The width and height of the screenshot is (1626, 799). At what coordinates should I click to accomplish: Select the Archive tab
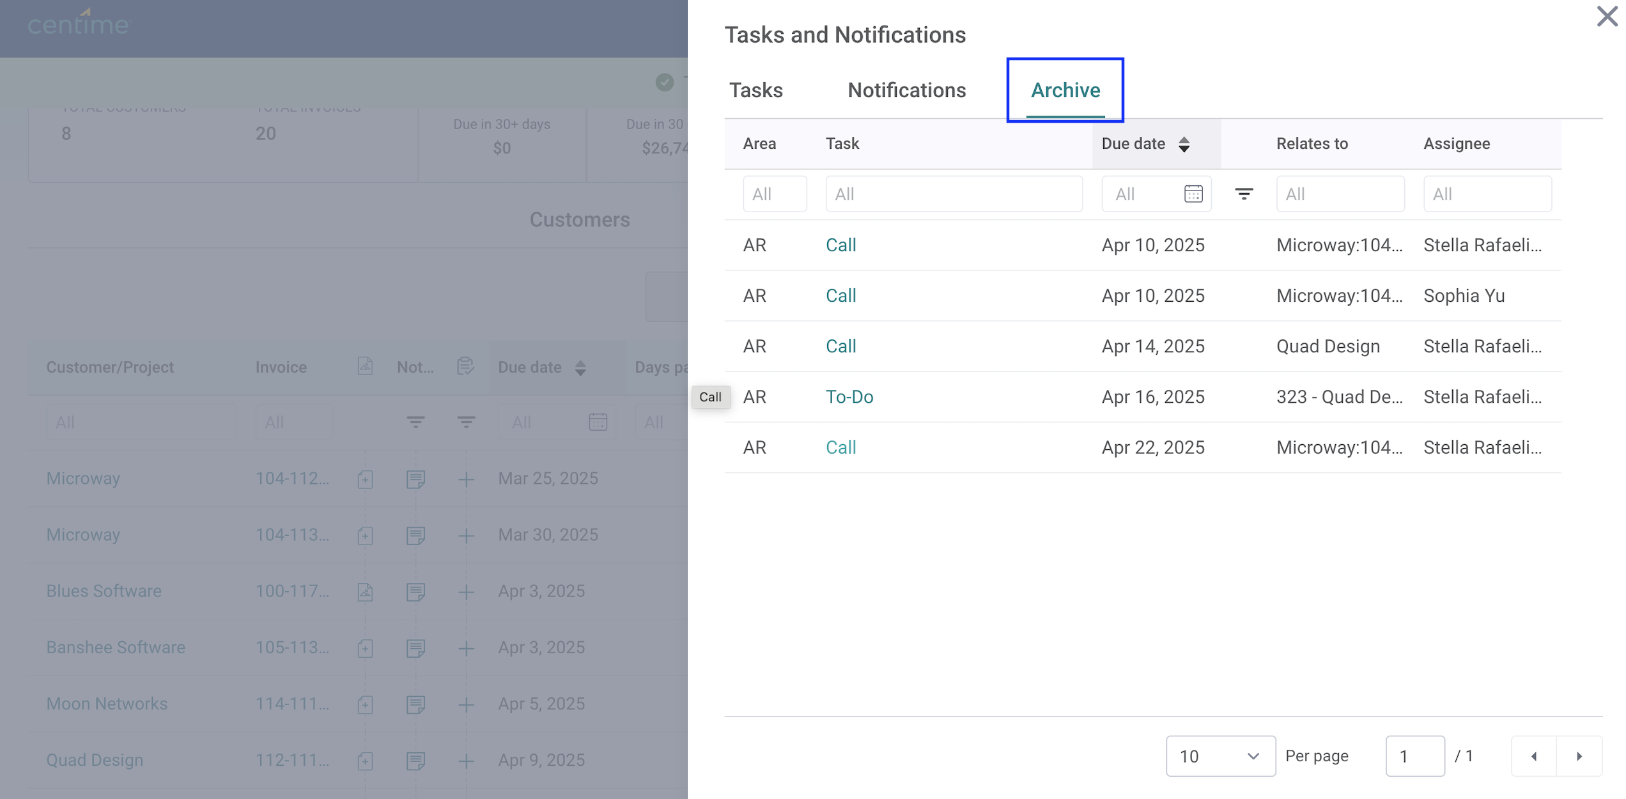click(1065, 90)
